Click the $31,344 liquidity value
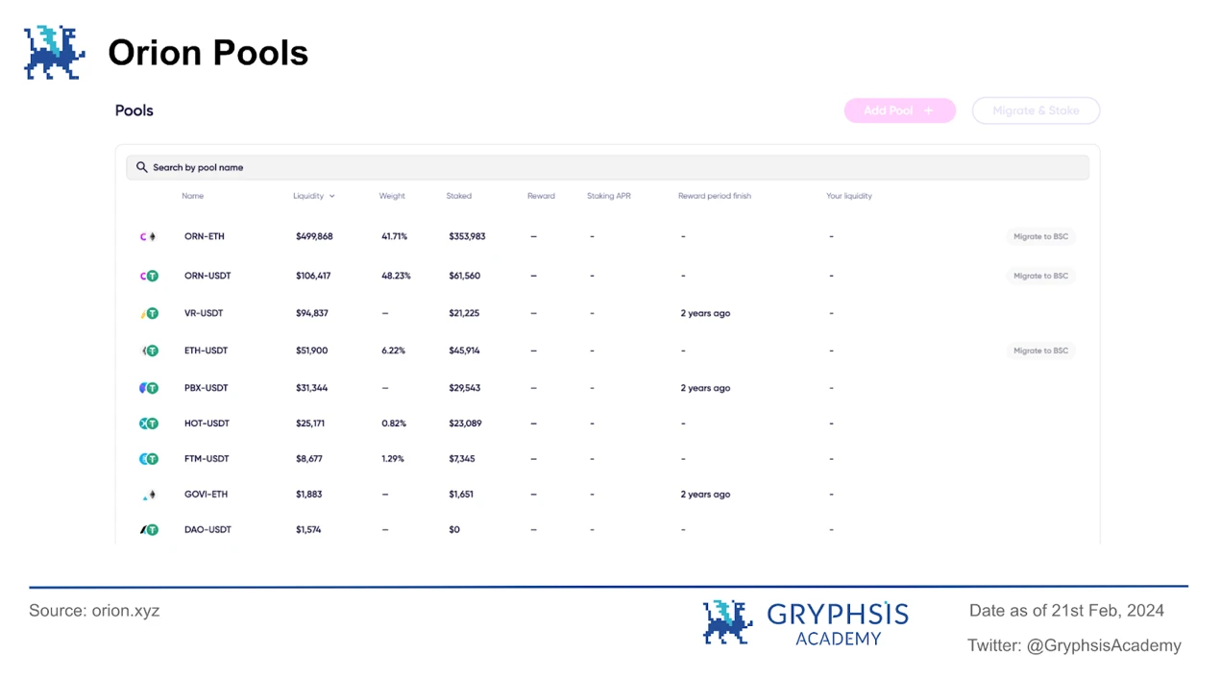The height and width of the screenshot is (678, 1221). (311, 388)
